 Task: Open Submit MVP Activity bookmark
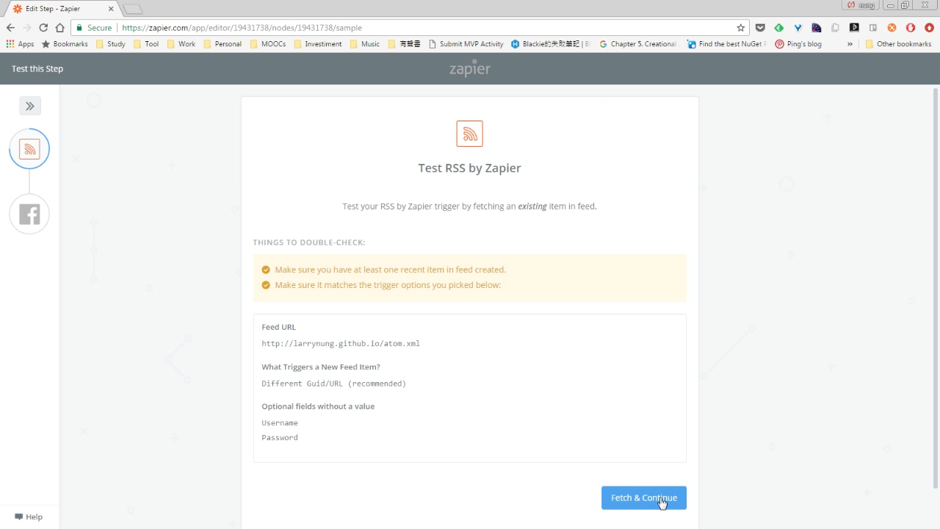466,44
